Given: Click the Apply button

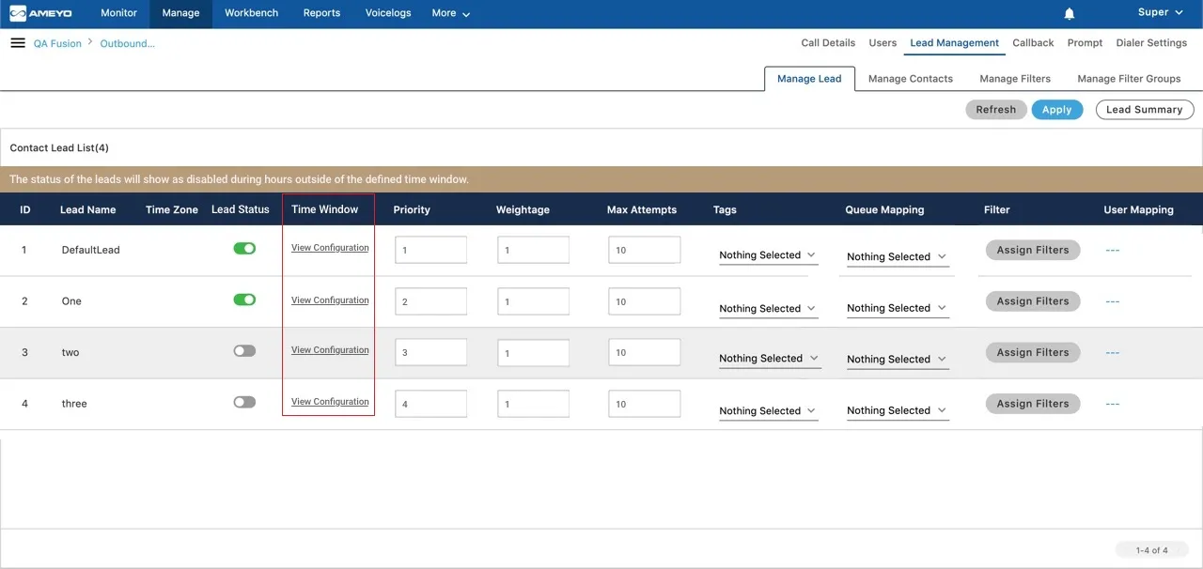Looking at the screenshot, I should point(1056,110).
